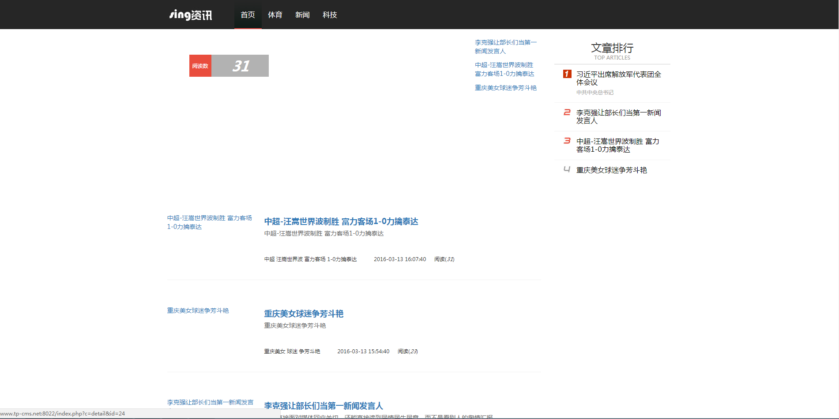Image resolution: width=839 pixels, height=419 pixels.
Task: Click the tags 重庆美女 球迷 争芳斗艳
Action: click(x=292, y=352)
